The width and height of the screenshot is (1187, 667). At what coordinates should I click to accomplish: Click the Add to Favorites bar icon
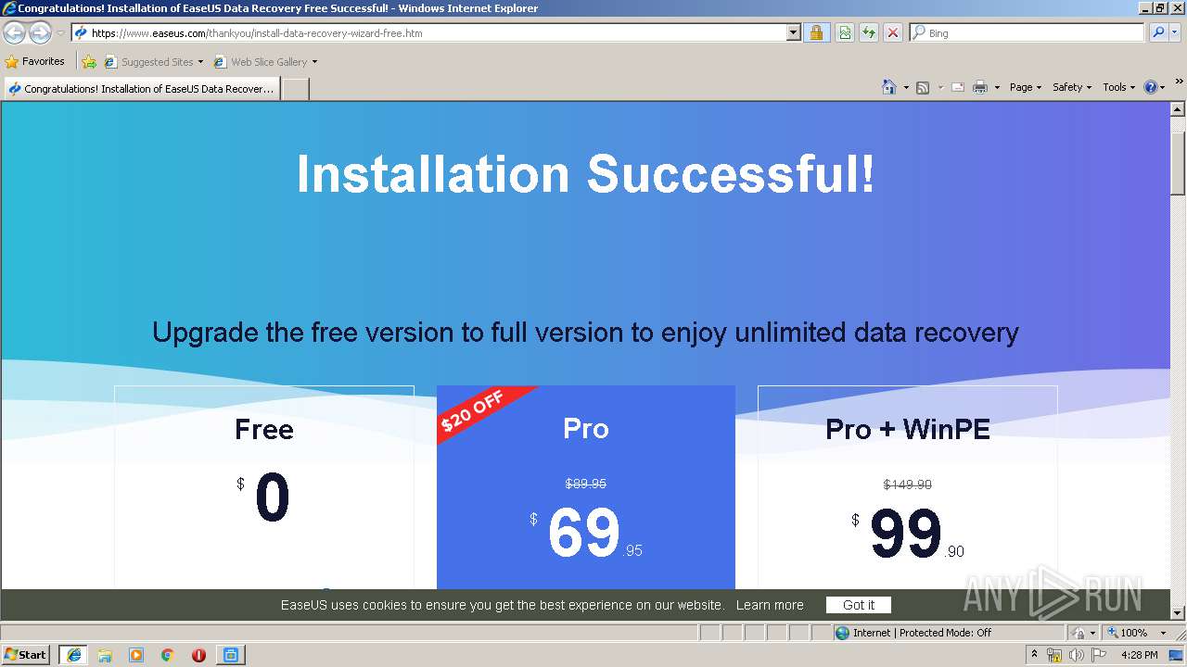coord(89,62)
